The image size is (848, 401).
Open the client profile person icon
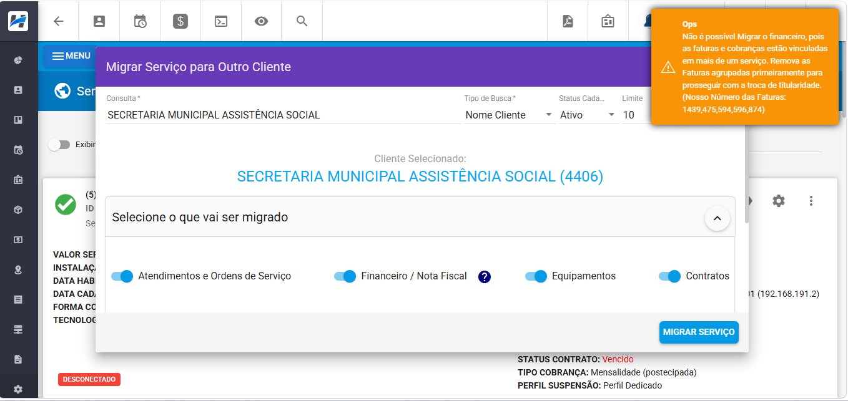99,21
